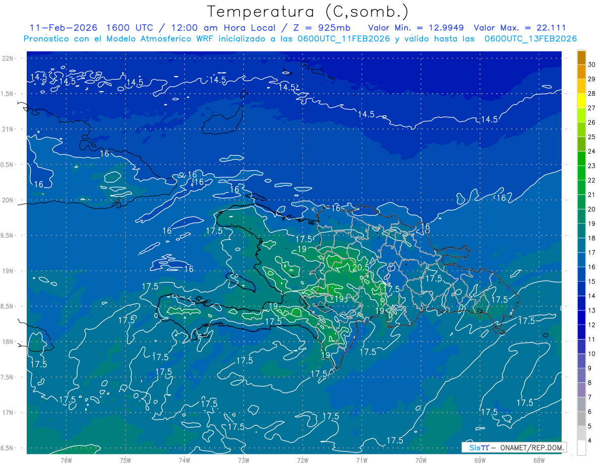Screen dimensions: 605x467
Task: Click the light gray swatch between 4 and 5
Action: pos(581,433)
